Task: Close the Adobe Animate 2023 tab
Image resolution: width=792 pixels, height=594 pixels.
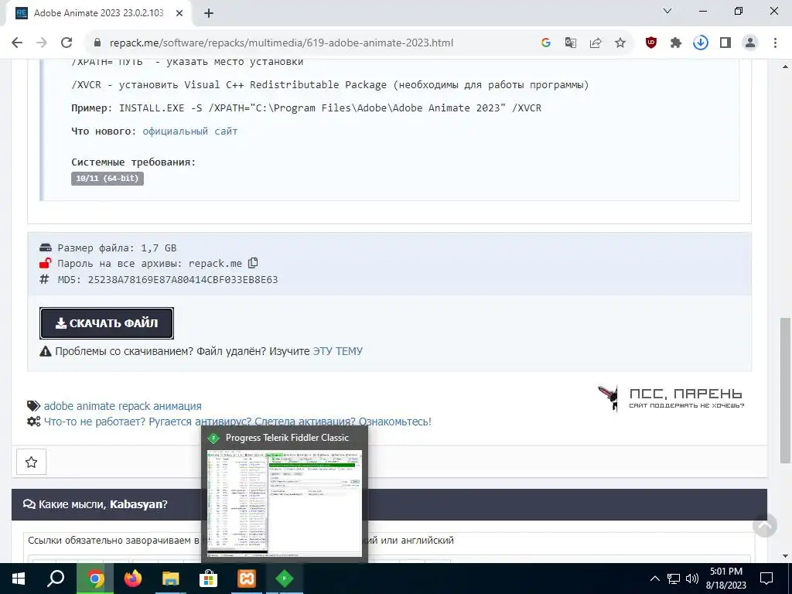Action: point(179,13)
